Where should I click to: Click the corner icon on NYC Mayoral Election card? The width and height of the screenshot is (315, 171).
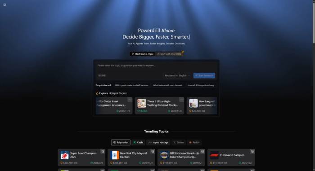coord(153,151)
